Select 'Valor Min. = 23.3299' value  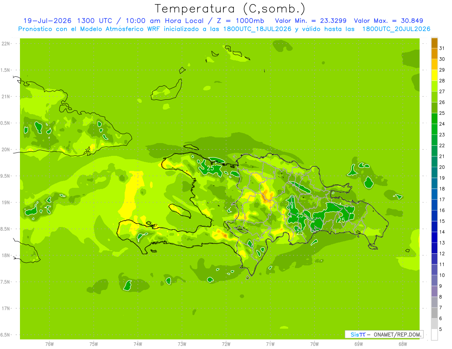(311, 21)
